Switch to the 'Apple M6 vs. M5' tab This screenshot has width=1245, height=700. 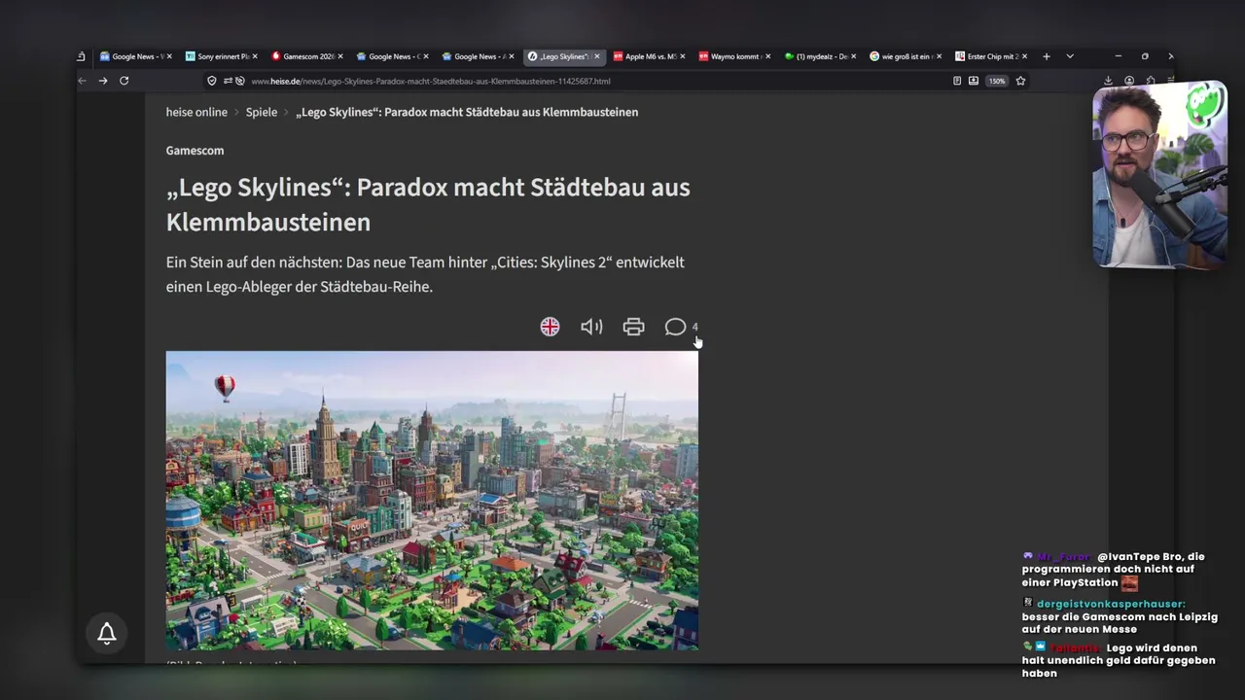[x=650, y=56]
